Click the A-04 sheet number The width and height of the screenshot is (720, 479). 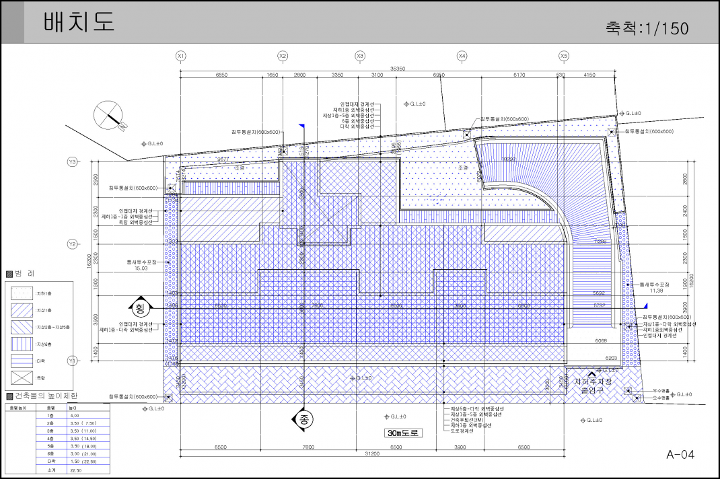pos(680,455)
